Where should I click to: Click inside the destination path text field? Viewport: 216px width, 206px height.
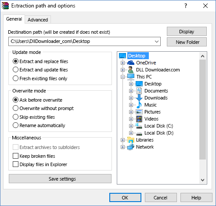coord(81,42)
